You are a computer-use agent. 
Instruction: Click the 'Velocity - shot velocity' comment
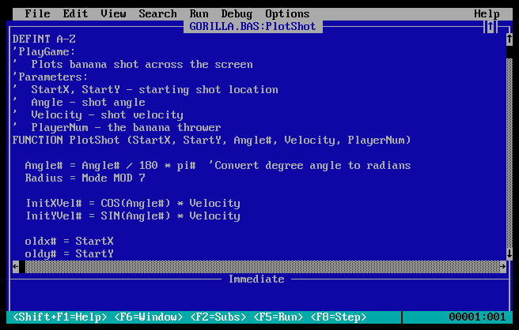(x=107, y=115)
